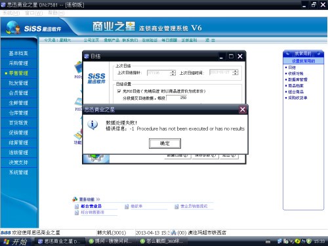Minimize the 日结 window
The image size is (328, 246).
[221, 56]
